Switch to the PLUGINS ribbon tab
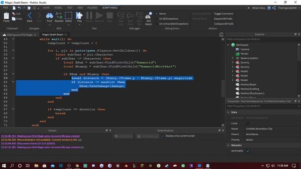Screen dimensions: 301x169 pos(92,8)
